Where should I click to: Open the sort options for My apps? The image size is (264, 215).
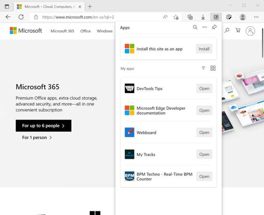[x=203, y=68]
